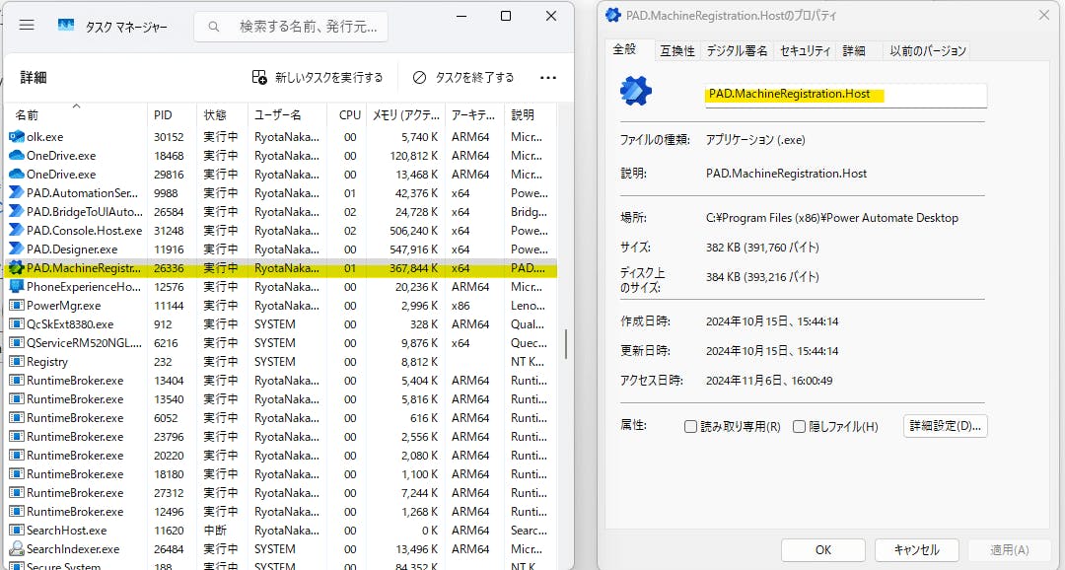
Task: Click the location path C:¥Program Files (x86)¥Power Automate Desktop
Action: coord(832,218)
